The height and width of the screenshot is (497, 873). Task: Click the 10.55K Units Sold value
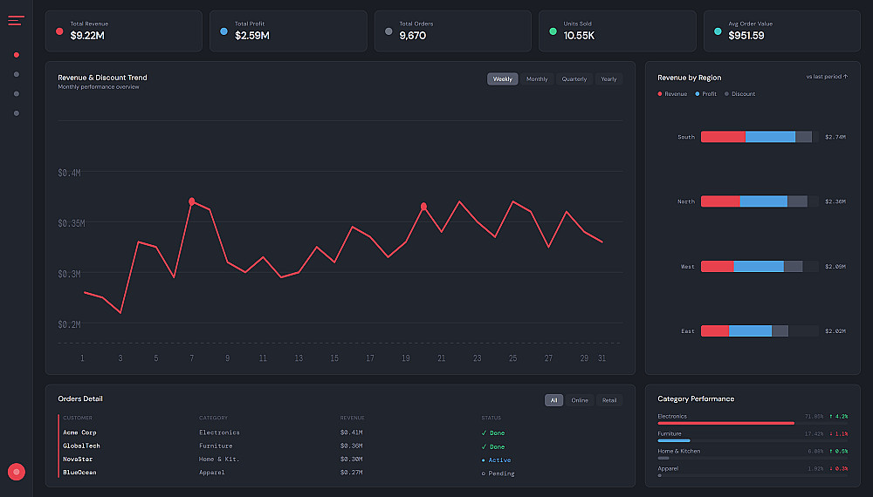tap(579, 36)
